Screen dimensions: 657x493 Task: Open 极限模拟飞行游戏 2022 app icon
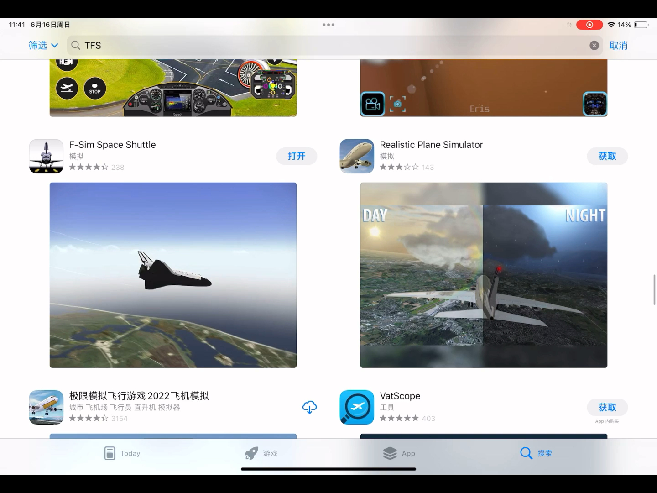46,407
